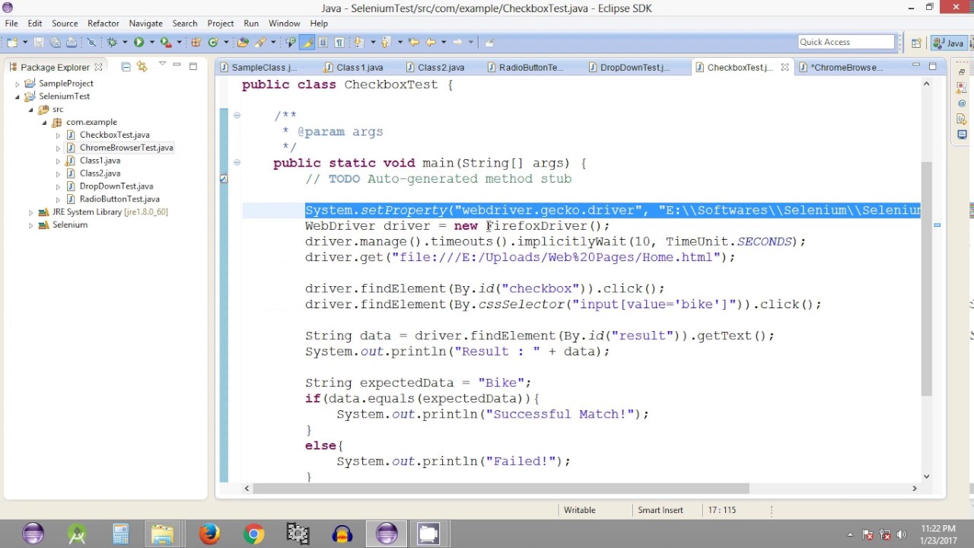Collapse the com.example package node
974x548 pixels.
[45, 123]
